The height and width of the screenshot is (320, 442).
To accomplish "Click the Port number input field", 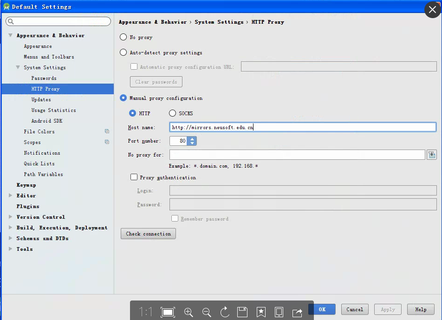I will [x=178, y=141].
